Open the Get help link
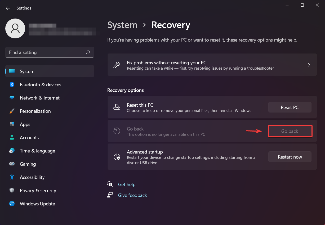 coord(127,184)
